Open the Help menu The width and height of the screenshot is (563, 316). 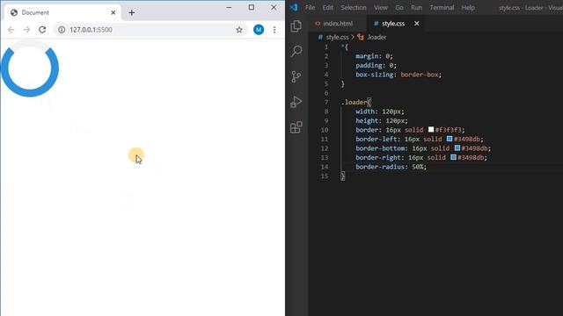click(468, 8)
